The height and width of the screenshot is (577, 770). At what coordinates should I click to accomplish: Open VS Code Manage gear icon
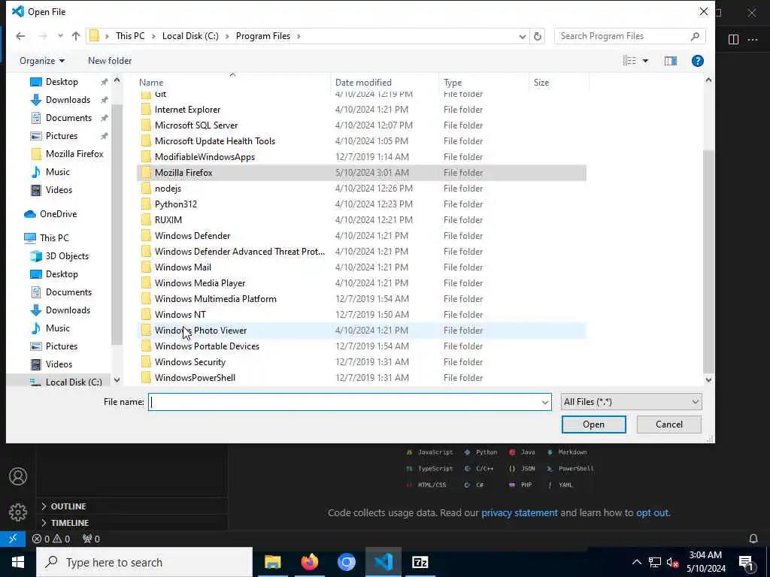18,512
